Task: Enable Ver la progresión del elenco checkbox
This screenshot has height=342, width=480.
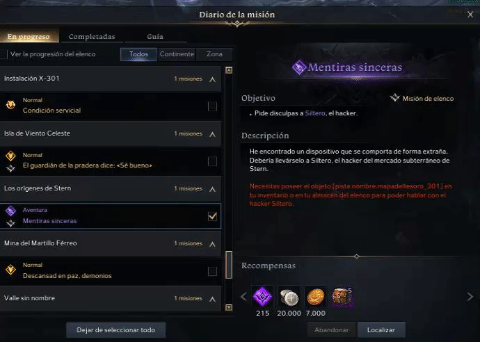Action: 3,54
